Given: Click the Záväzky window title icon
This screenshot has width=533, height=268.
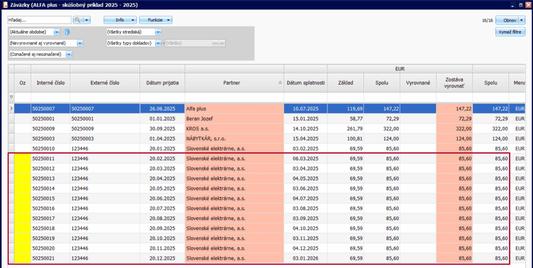Looking at the screenshot, I should 5,5.
